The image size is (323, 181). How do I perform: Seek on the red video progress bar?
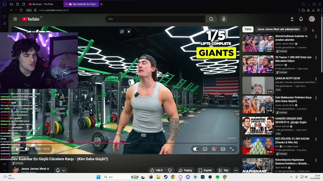[125, 143]
